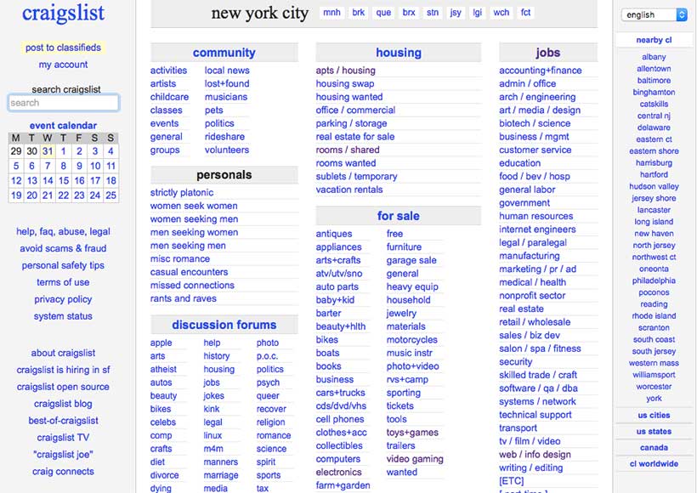Open video gaming for sale
The height and width of the screenshot is (493, 697).
pos(415,459)
